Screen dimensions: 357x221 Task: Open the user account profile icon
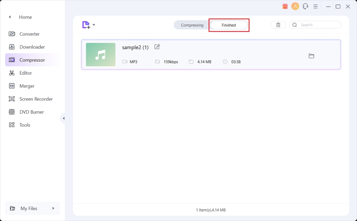point(295,6)
